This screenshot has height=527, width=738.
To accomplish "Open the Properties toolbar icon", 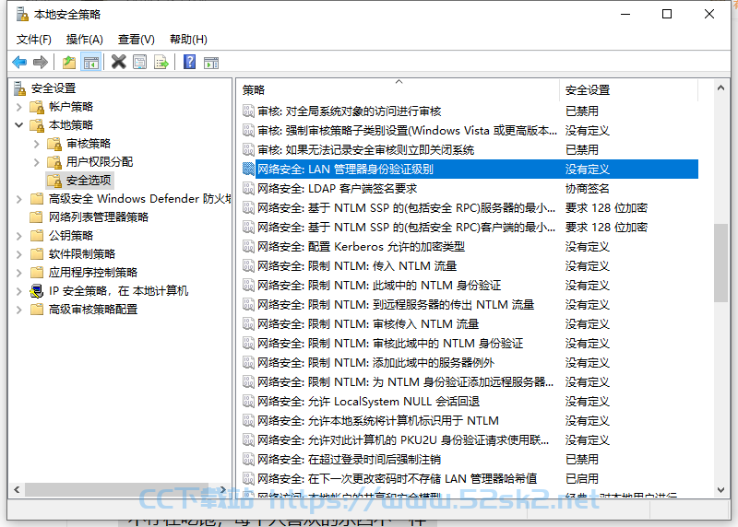I will [140, 62].
